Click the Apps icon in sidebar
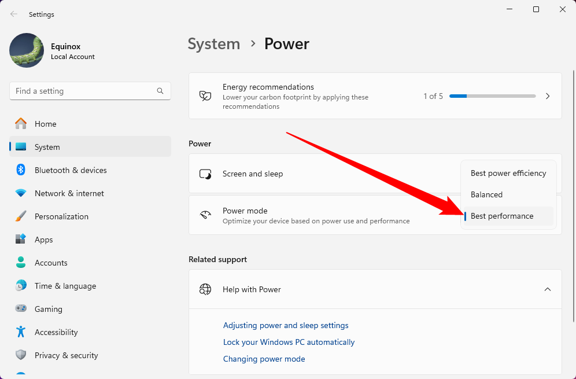The image size is (576, 379). [x=21, y=240]
